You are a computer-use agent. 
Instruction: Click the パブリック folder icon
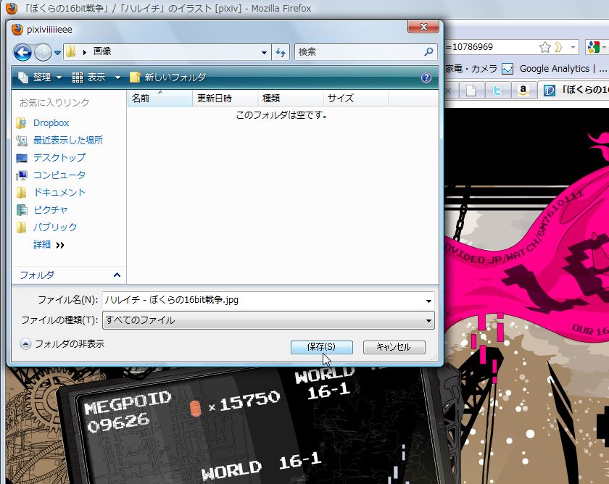(x=21, y=227)
